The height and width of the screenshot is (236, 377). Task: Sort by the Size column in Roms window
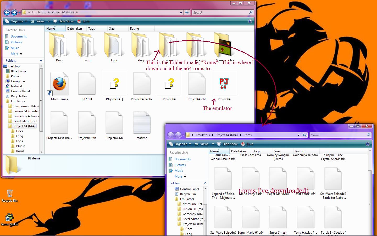click(x=277, y=151)
